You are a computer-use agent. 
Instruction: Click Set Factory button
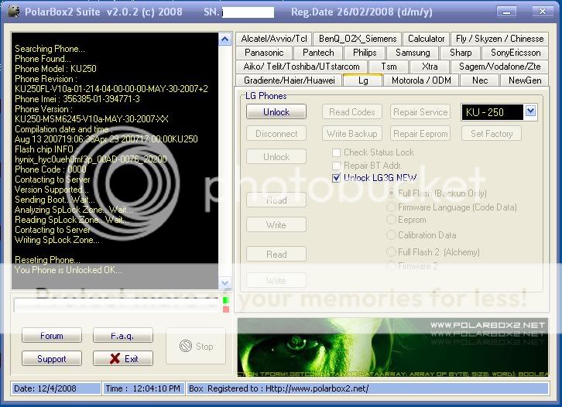pos(492,133)
